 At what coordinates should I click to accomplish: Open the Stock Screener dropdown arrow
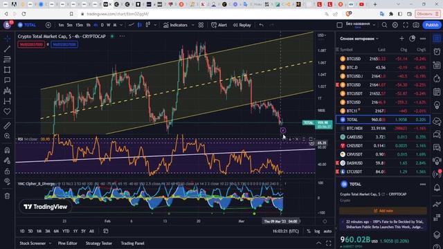coord(50,243)
